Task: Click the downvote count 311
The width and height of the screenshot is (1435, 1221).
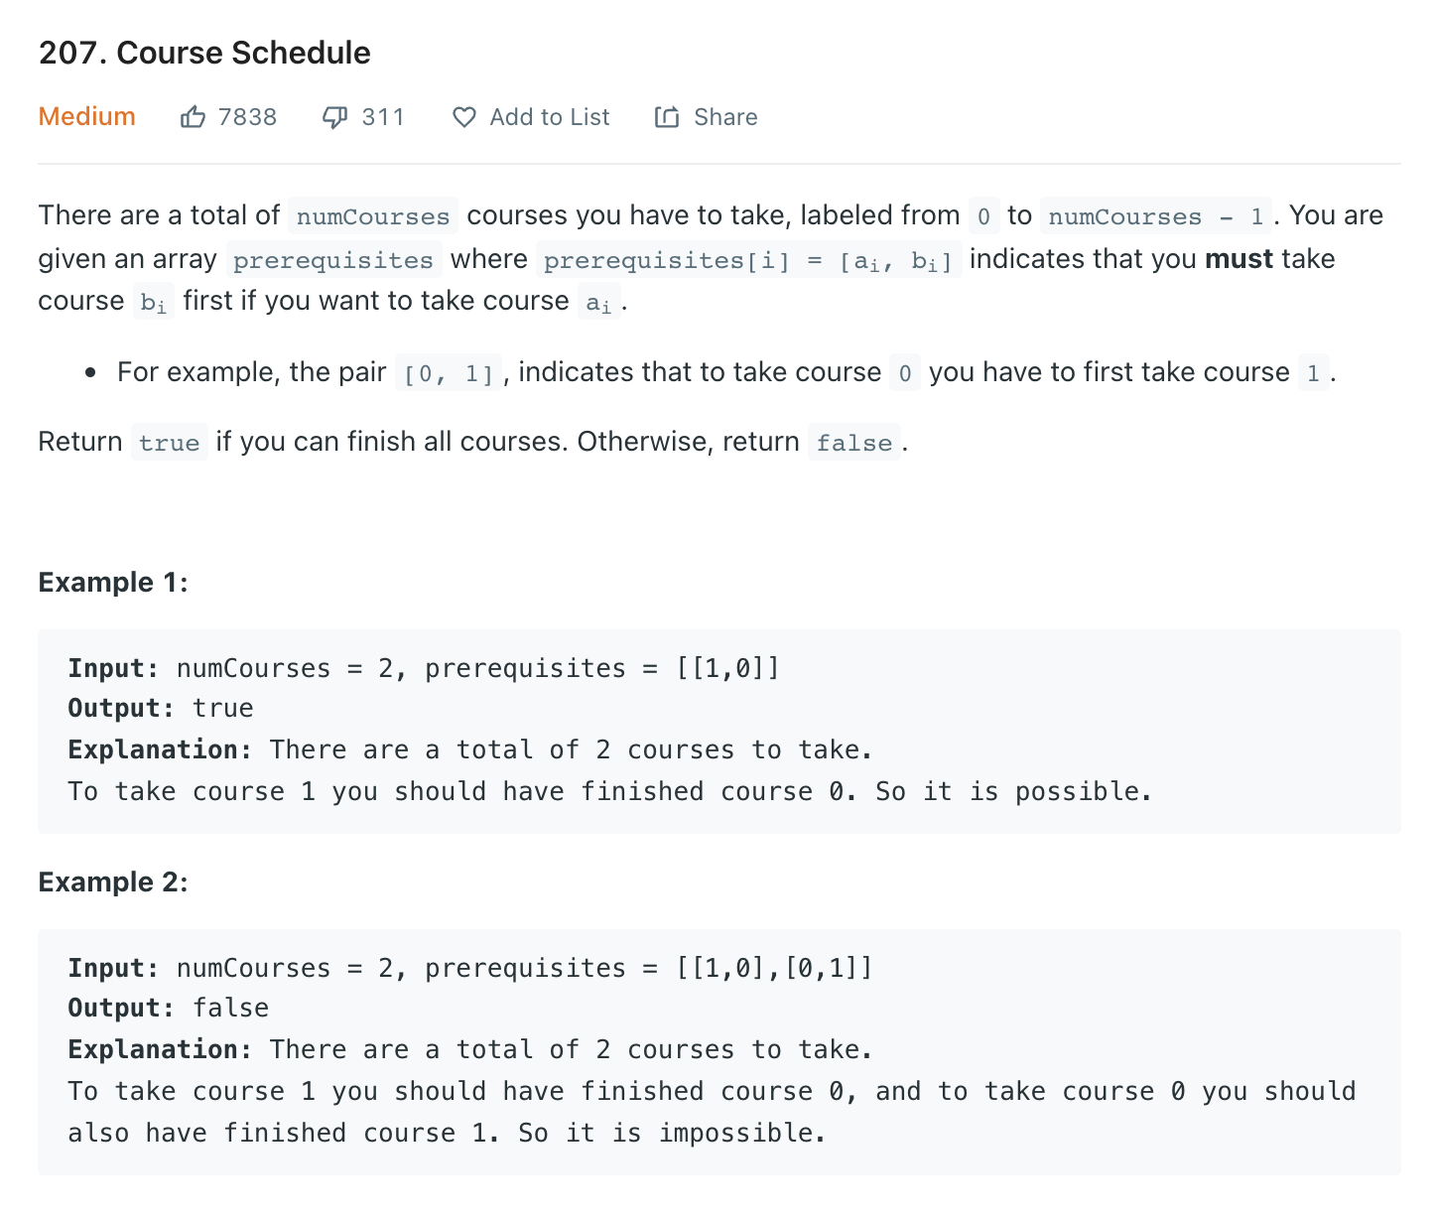Action: pyautogui.click(x=381, y=116)
